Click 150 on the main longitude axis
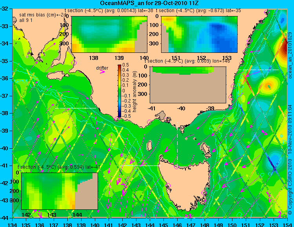The width and height of the screenshot is (294, 227). pos(232,225)
